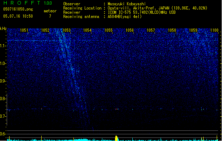Click the name Masayuki Kobayashi

[127, 4]
